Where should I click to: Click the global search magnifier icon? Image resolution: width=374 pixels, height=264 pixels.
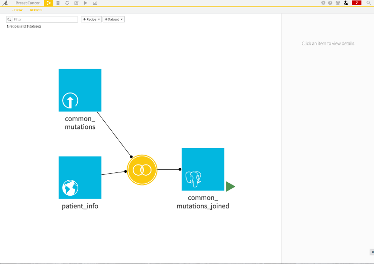pos(368,3)
